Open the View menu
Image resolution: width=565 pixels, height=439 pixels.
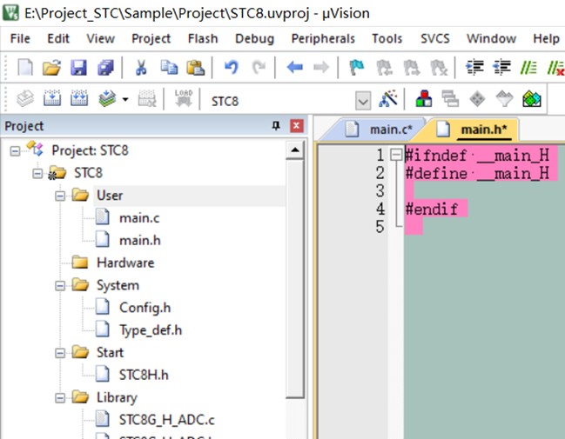pyautogui.click(x=100, y=38)
